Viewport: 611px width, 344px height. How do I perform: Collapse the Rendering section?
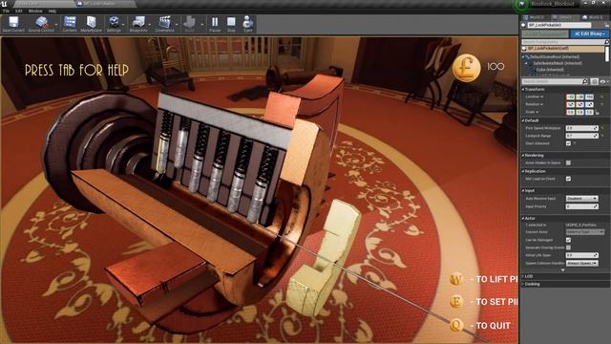(x=523, y=155)
